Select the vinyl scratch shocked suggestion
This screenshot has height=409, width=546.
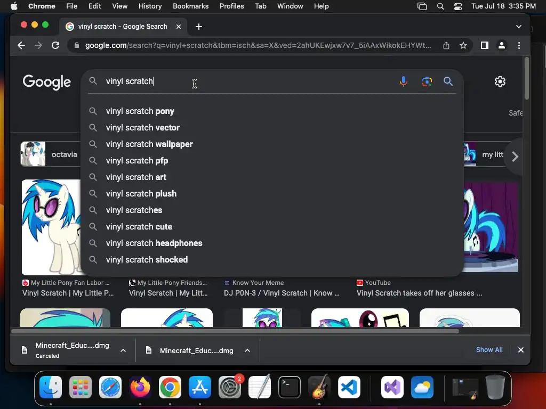pos(271,260)
